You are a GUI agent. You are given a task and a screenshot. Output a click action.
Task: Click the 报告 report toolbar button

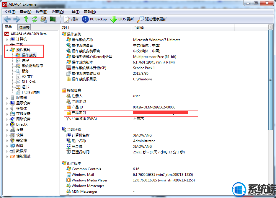(x=71, y=19)
